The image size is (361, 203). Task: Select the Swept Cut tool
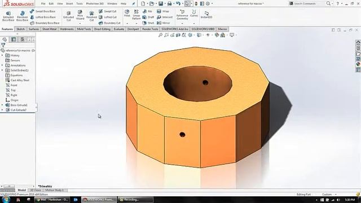[108, 11]
